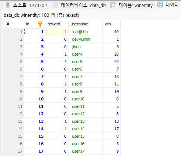This screenshot has width=181, height=156.
Task: Open the table winentity tab
Action: pos(131,5)
